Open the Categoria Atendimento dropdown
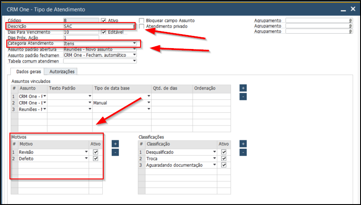 (x=134, y=44)
